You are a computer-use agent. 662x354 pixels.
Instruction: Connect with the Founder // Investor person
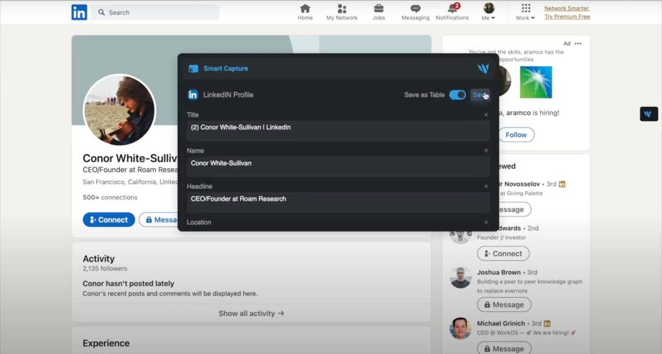pos(503,254)
